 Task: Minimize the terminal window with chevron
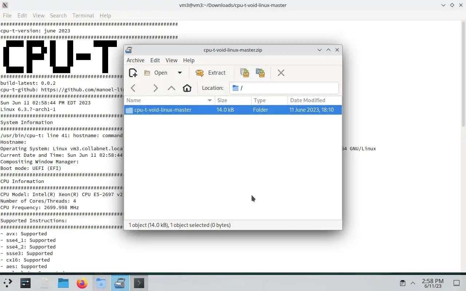[443, 5]
